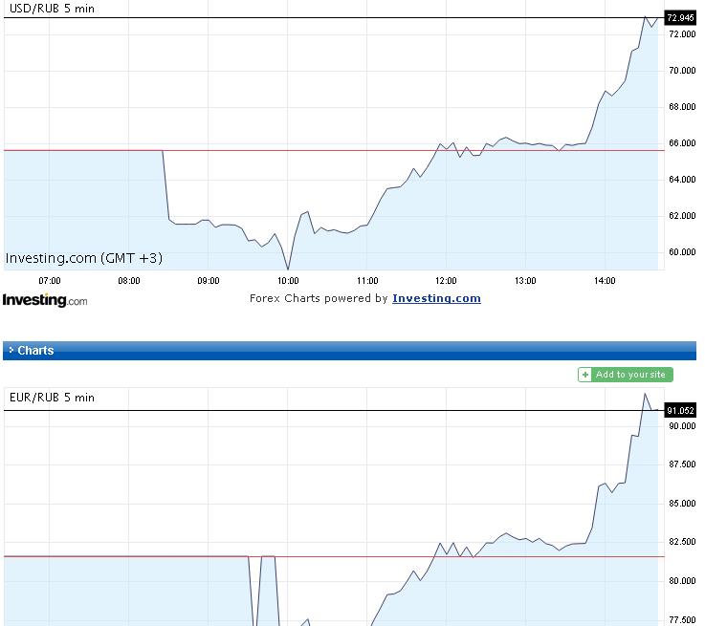Click the 68.000 price label on USD/RUB axis
Screen dimensions: 705x626
[x=681, y=107]
